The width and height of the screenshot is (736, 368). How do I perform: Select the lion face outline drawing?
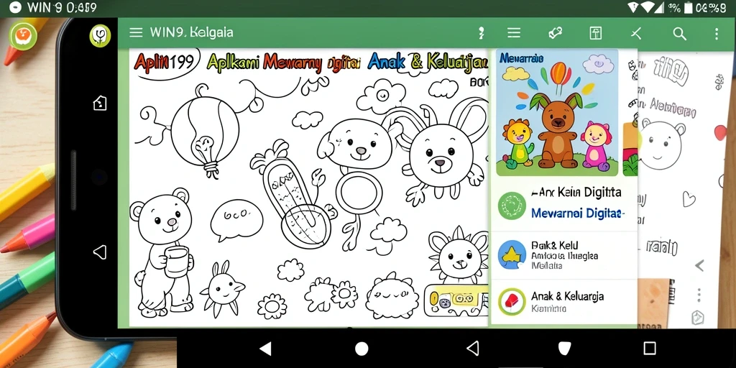[459, 255]
